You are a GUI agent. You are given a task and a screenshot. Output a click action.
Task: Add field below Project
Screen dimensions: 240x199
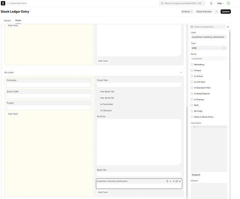tap(13, 114)
